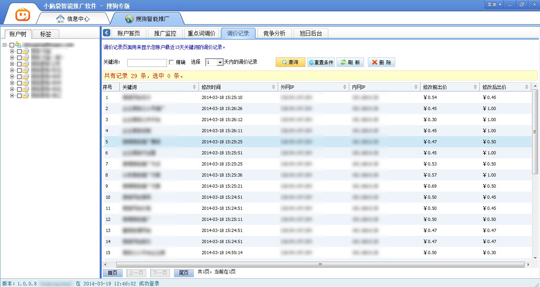
Task: Select time cell 2014-03-18 15:26:26
Action: tap(222, 108)
